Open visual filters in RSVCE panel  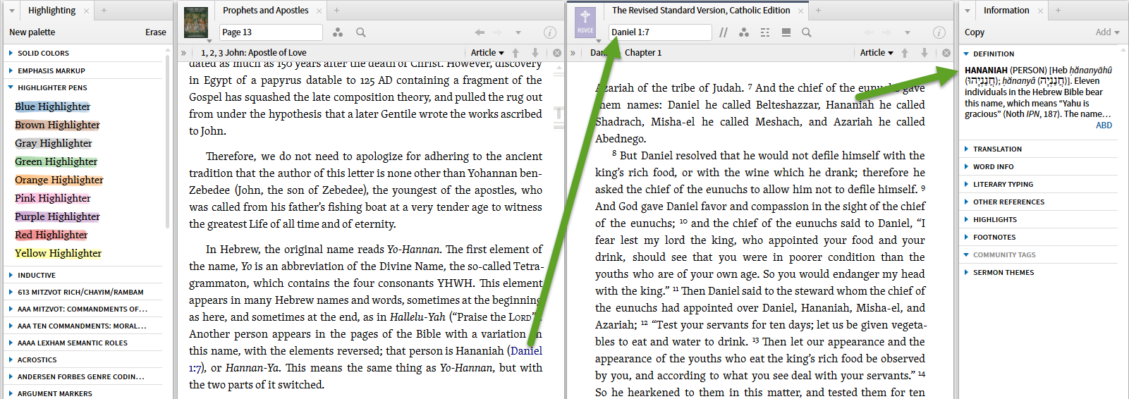coord(744,32)
